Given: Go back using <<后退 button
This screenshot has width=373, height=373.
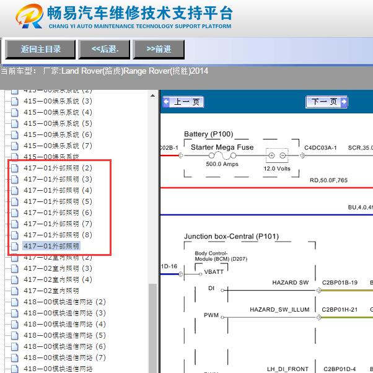Looking at the screenshot, I should coord(104,50).
